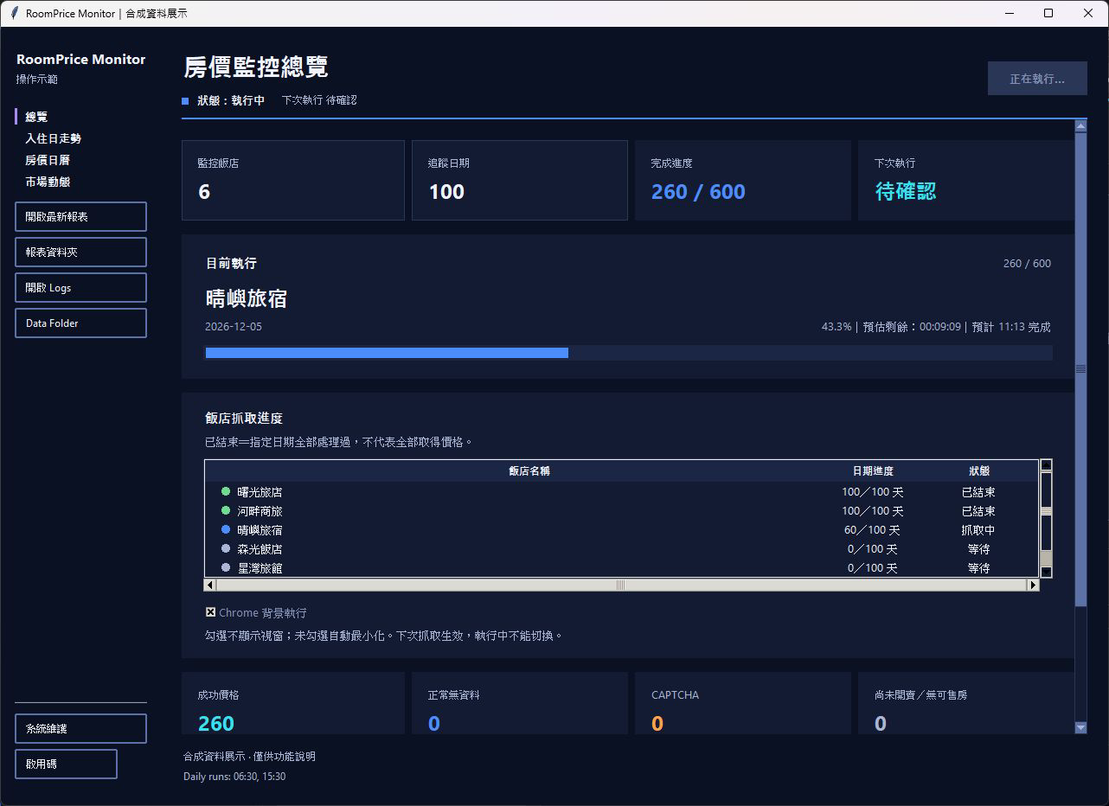Click the grey status dot beside 森光飯店

(226, 548)
